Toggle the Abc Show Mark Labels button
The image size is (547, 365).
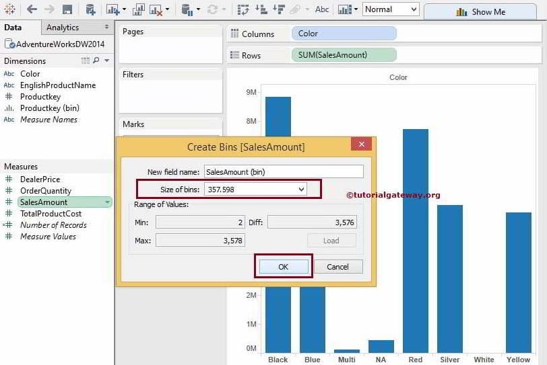coord(321,9)
